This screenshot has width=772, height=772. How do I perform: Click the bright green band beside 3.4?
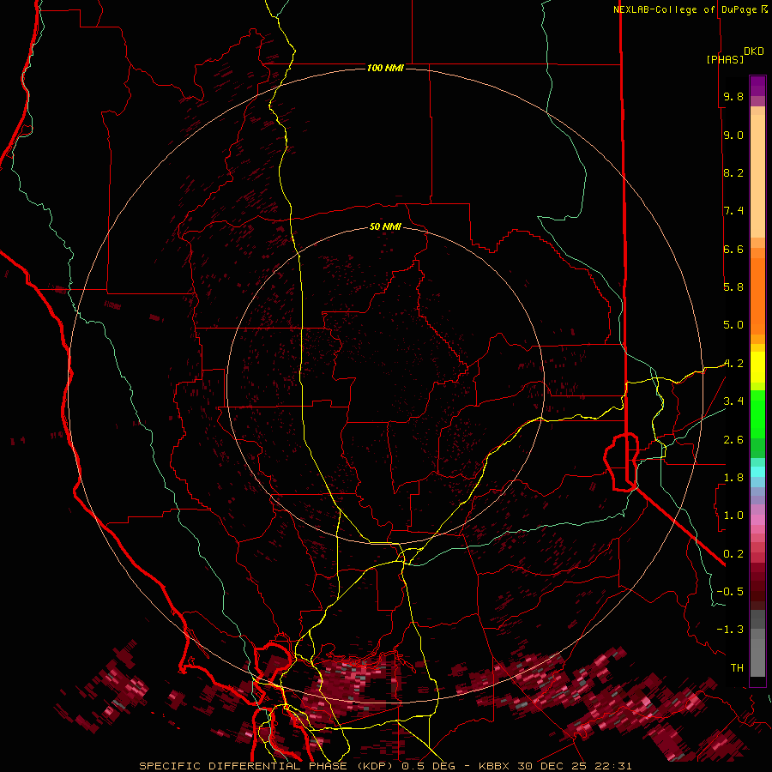click(757, 413)
